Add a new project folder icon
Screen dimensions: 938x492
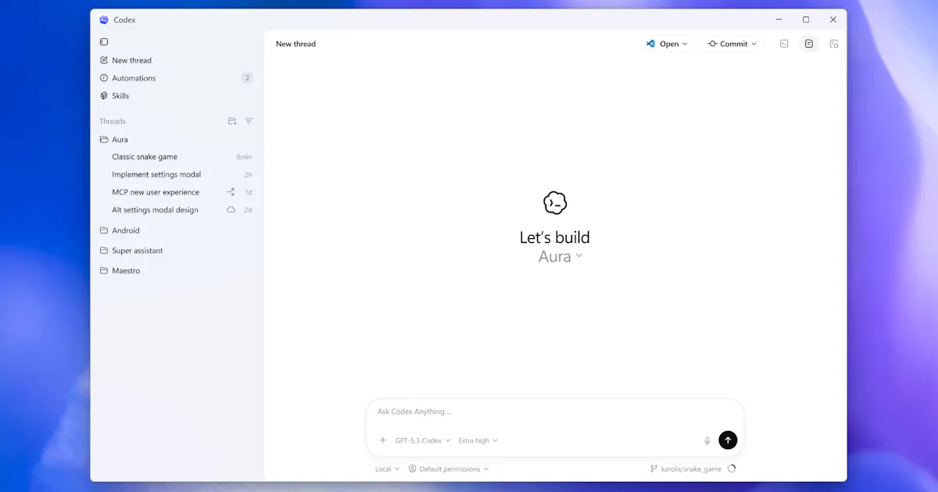[x=232, y=121]
